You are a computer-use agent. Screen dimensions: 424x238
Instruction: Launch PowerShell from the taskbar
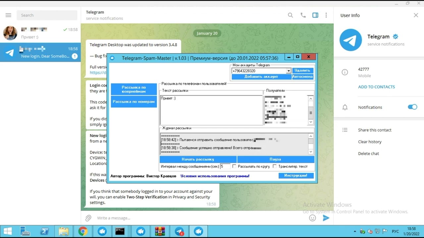pyautogui.click(x=44, y=231)
